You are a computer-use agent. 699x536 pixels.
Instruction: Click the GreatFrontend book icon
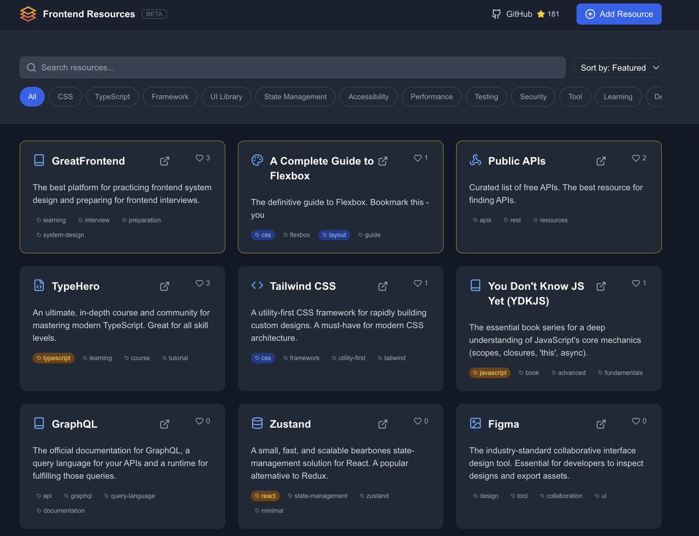click(x=39, y=160)
